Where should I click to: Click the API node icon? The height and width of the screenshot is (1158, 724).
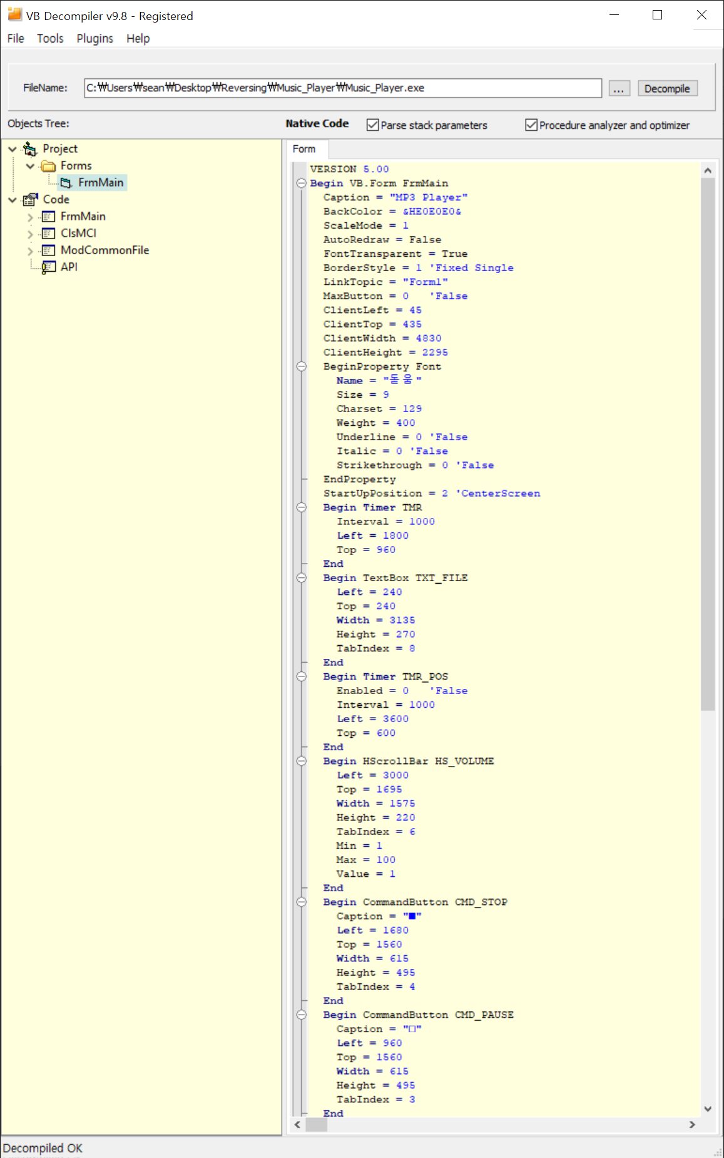tap(48, 267)
